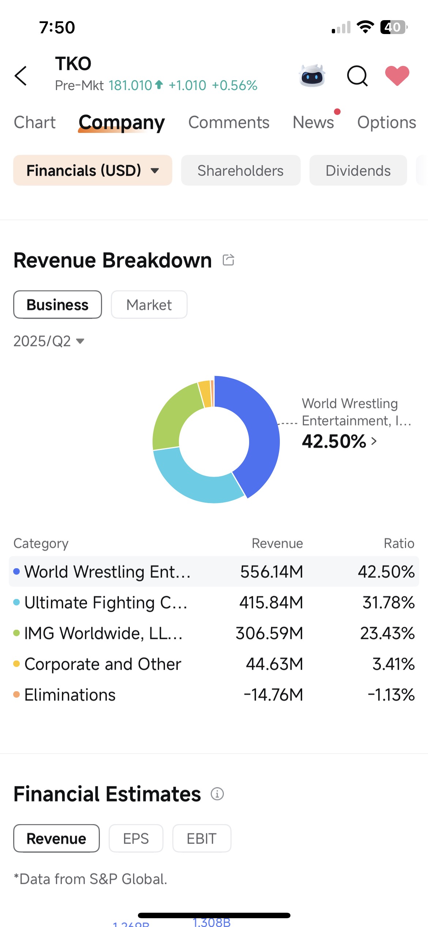The height and width of the screenshot is (927, 428).
Task: Tap the -14.76M revenue value
Action: [273, 695]
